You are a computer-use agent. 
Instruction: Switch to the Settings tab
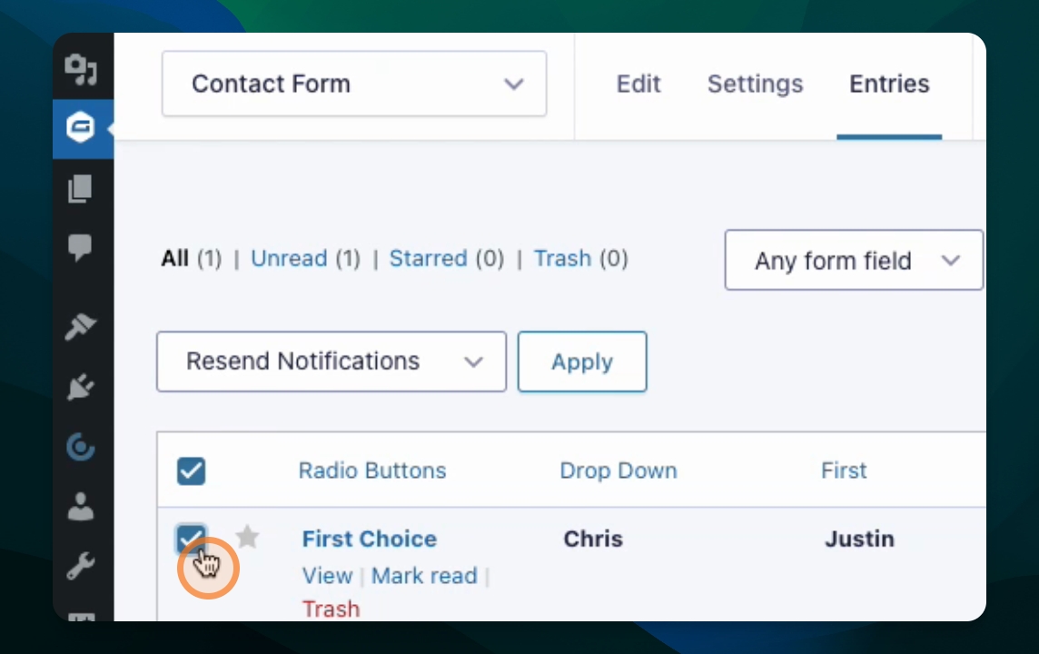(x=755, y=84)
